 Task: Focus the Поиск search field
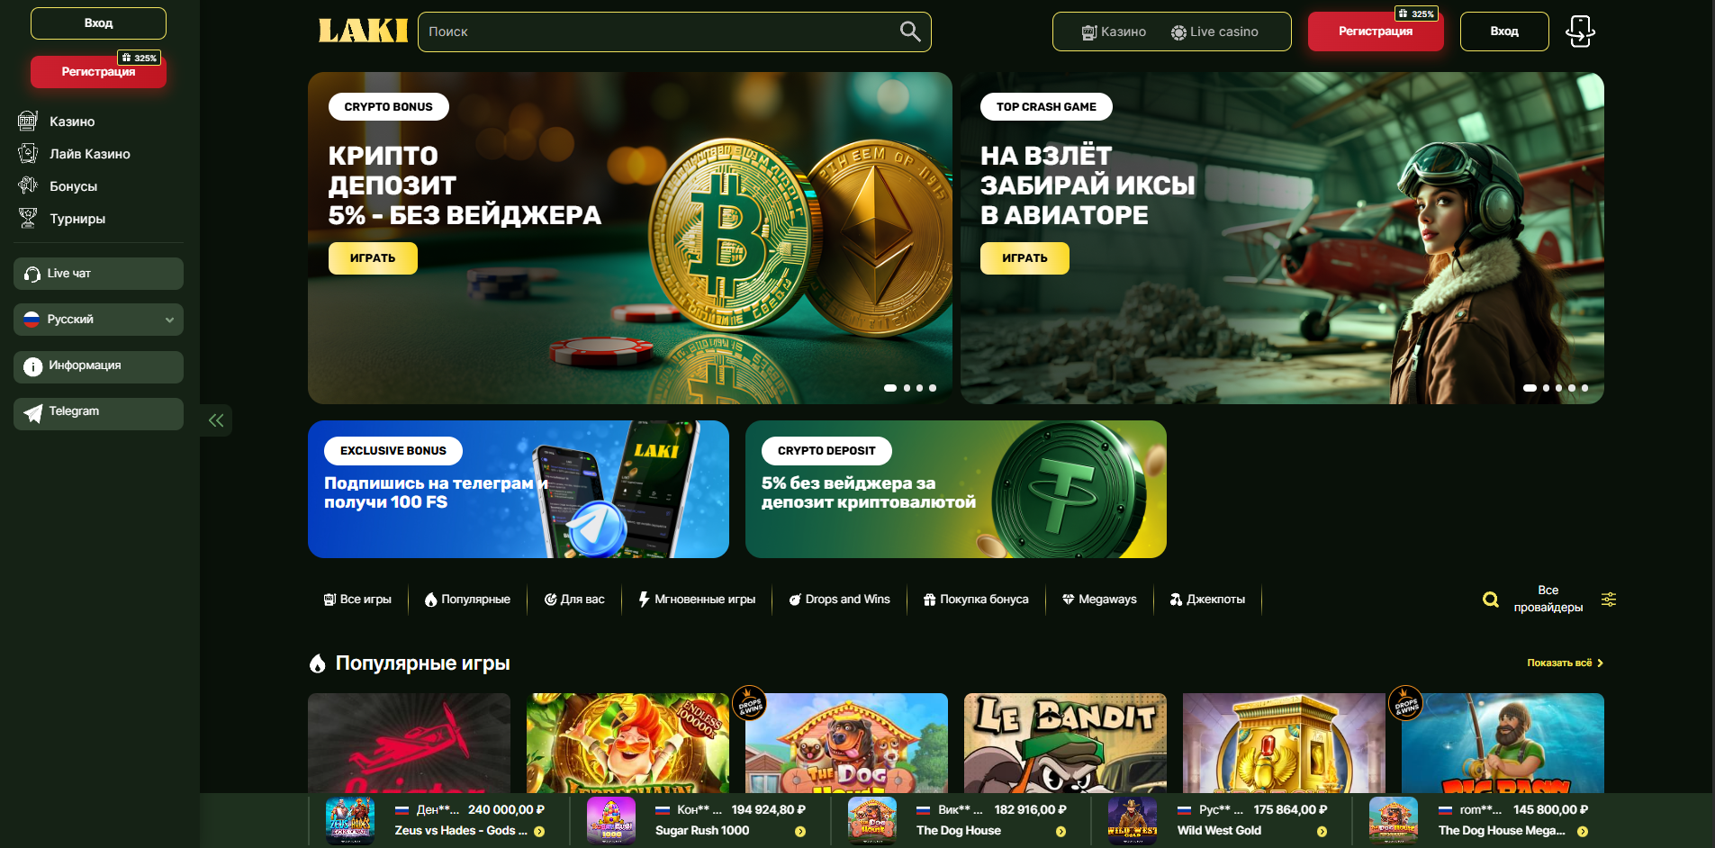point(662,32)
